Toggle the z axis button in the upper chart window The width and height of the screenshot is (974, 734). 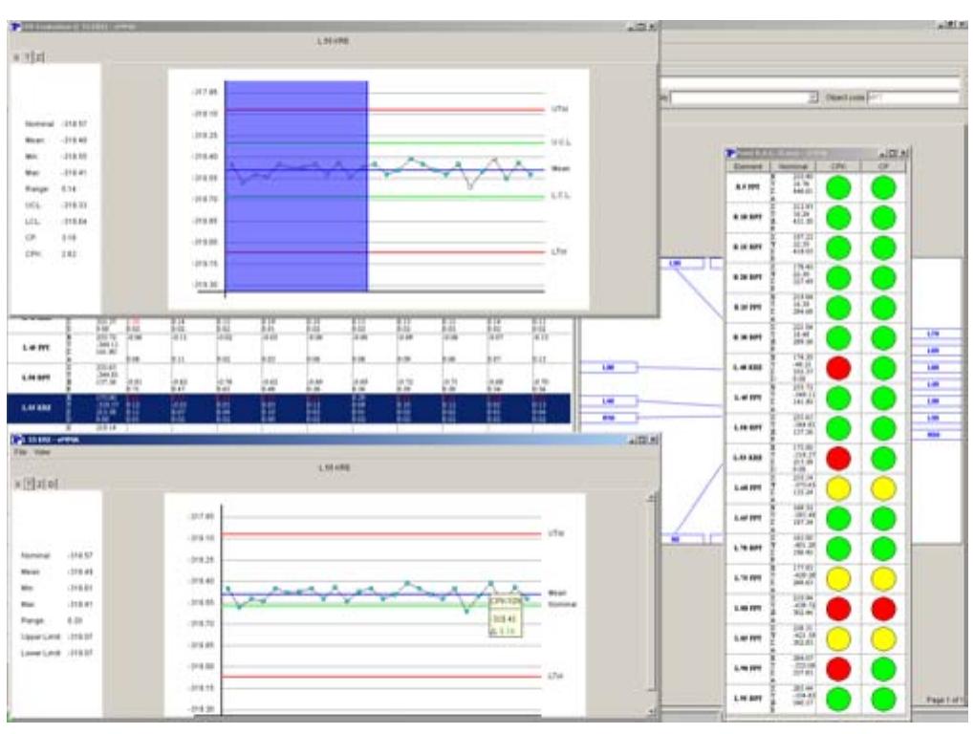[39, 57]
